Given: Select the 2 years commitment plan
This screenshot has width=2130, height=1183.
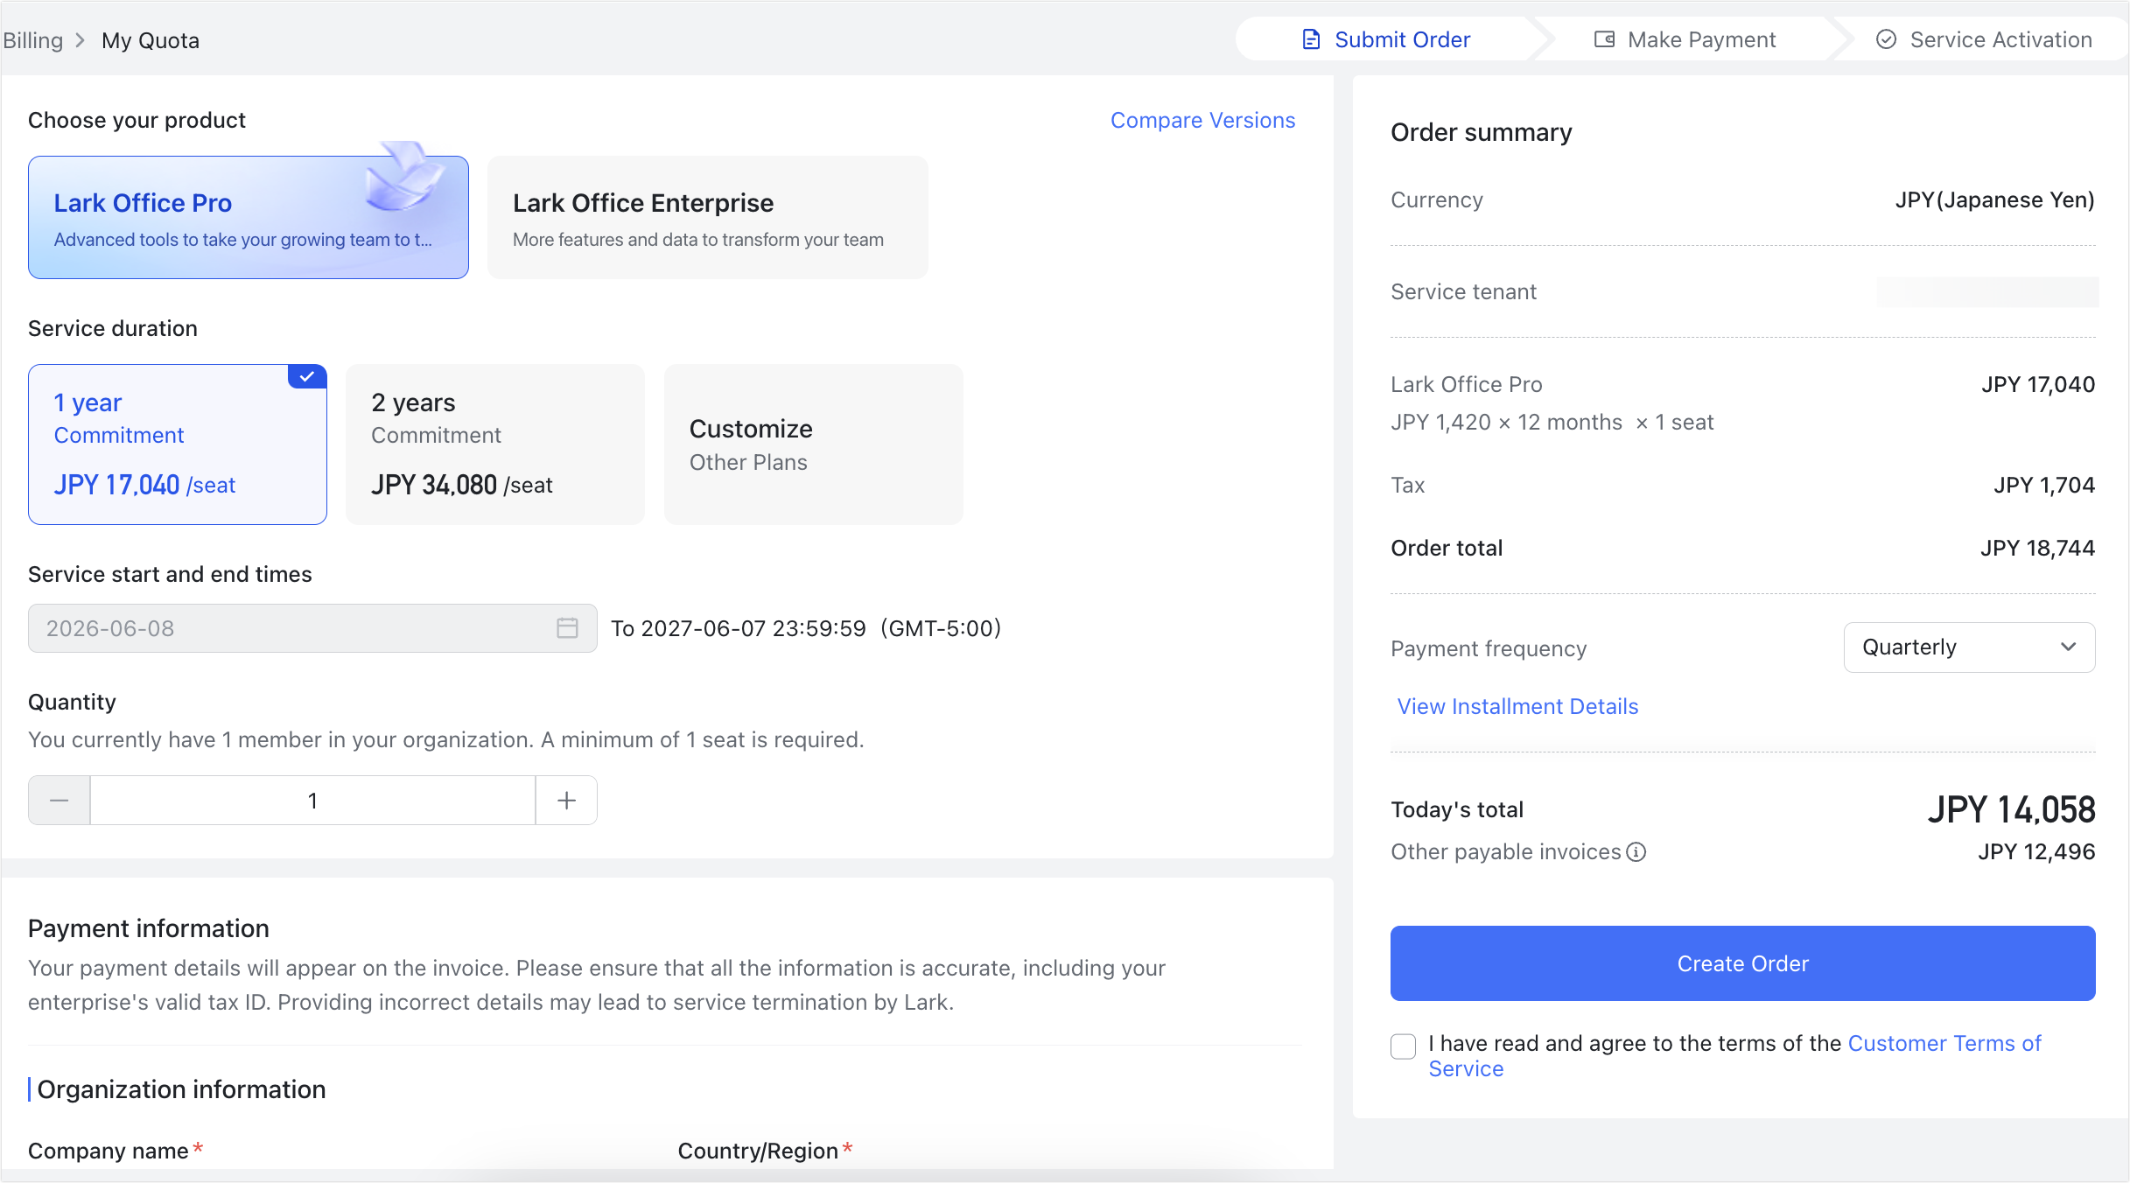Looking at the screenshot, I should point(494,444).
